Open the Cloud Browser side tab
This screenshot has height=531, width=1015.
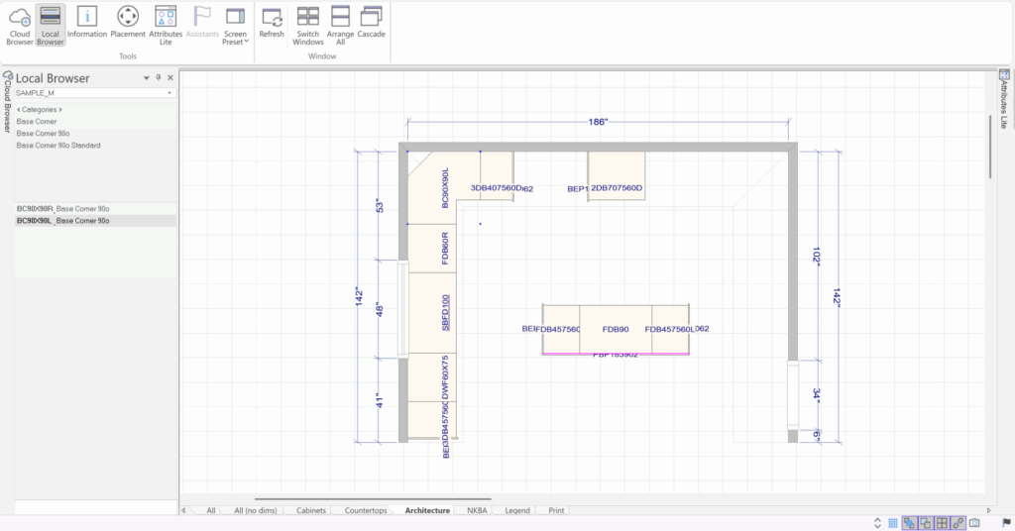coord(7,102)
